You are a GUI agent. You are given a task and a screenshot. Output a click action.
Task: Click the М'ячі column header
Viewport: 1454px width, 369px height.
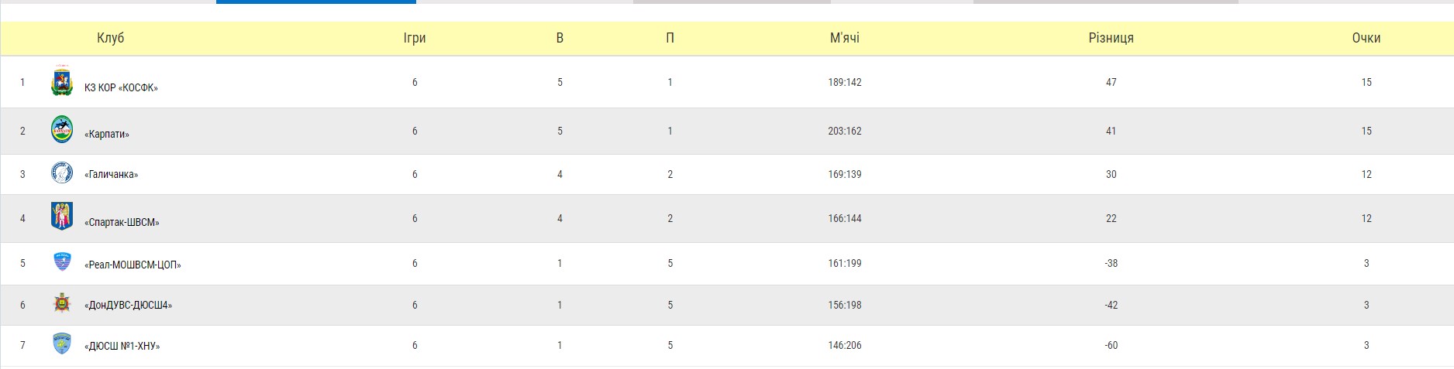click(x=845, y=38)
